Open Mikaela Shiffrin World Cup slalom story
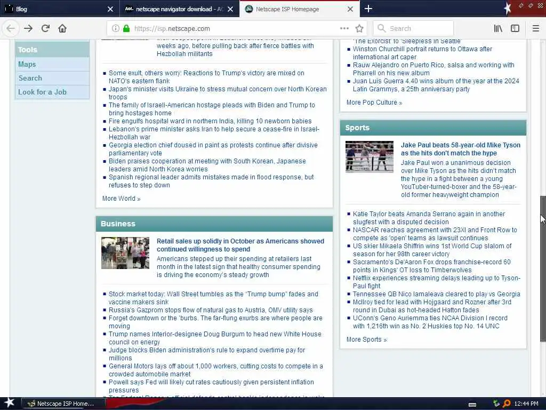Viewport: 546px width, 410px height. pos(432,250)
